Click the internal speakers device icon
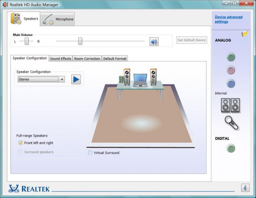 point(230,105)
